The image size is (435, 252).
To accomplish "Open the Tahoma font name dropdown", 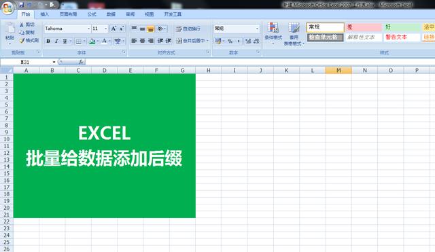I will [x=88, y=29].
